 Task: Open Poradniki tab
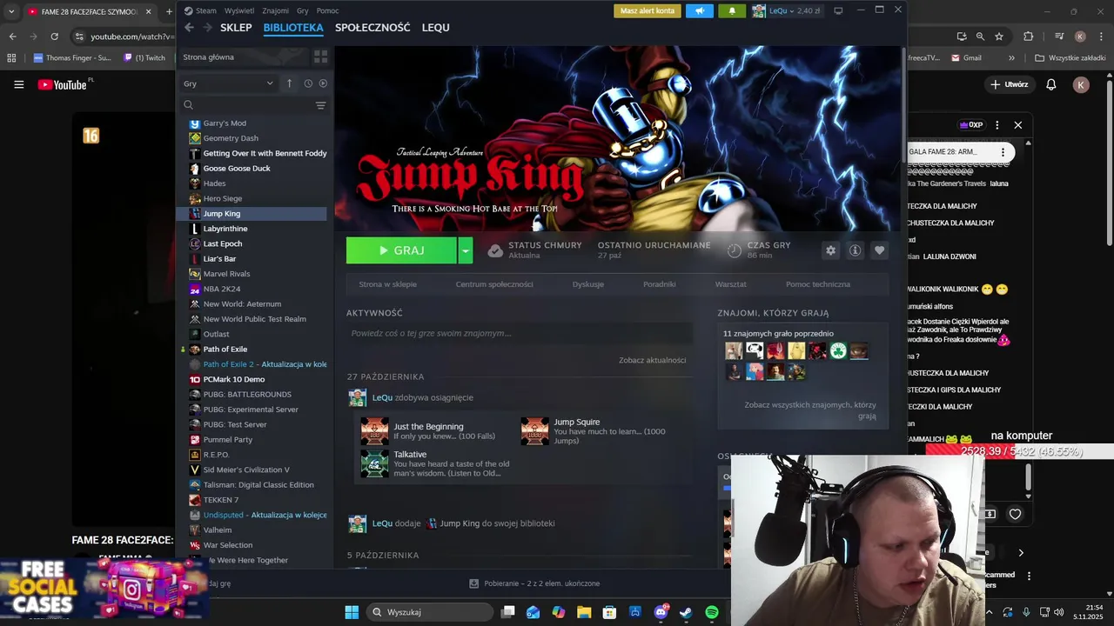pyautogui.click(x=660, y=284)
